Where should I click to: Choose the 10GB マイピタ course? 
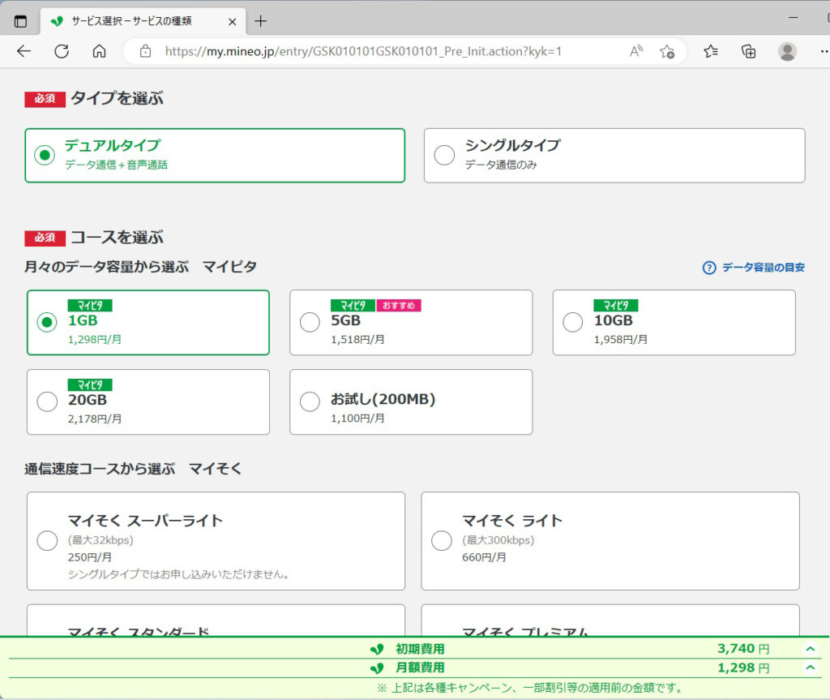pos(674,322)
